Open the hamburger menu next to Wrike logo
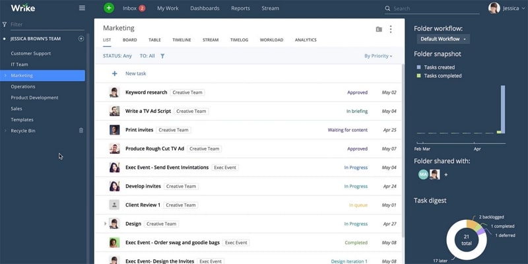The image size is (528, 264). point(82,8)
